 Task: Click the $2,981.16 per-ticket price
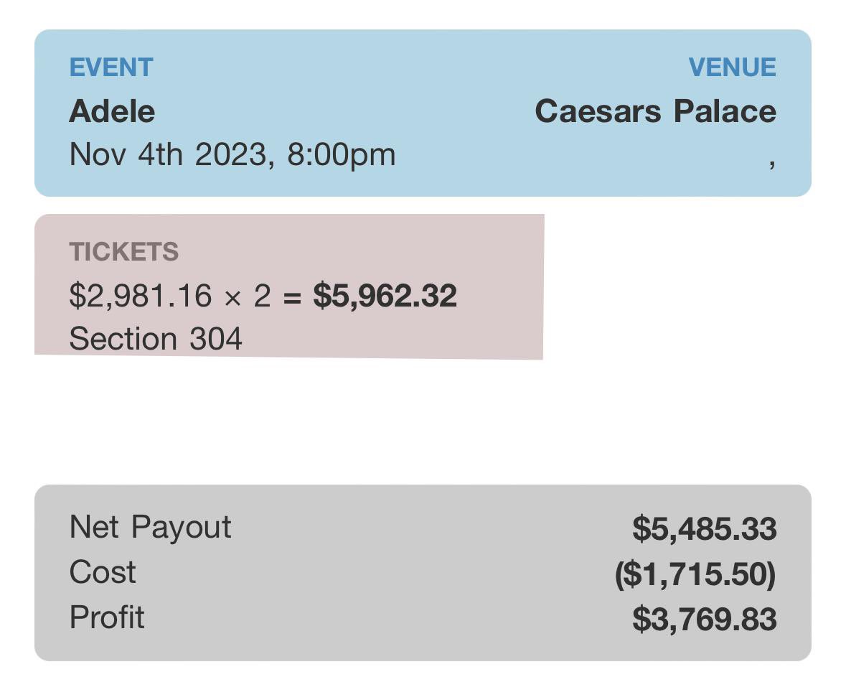point(141,296)
